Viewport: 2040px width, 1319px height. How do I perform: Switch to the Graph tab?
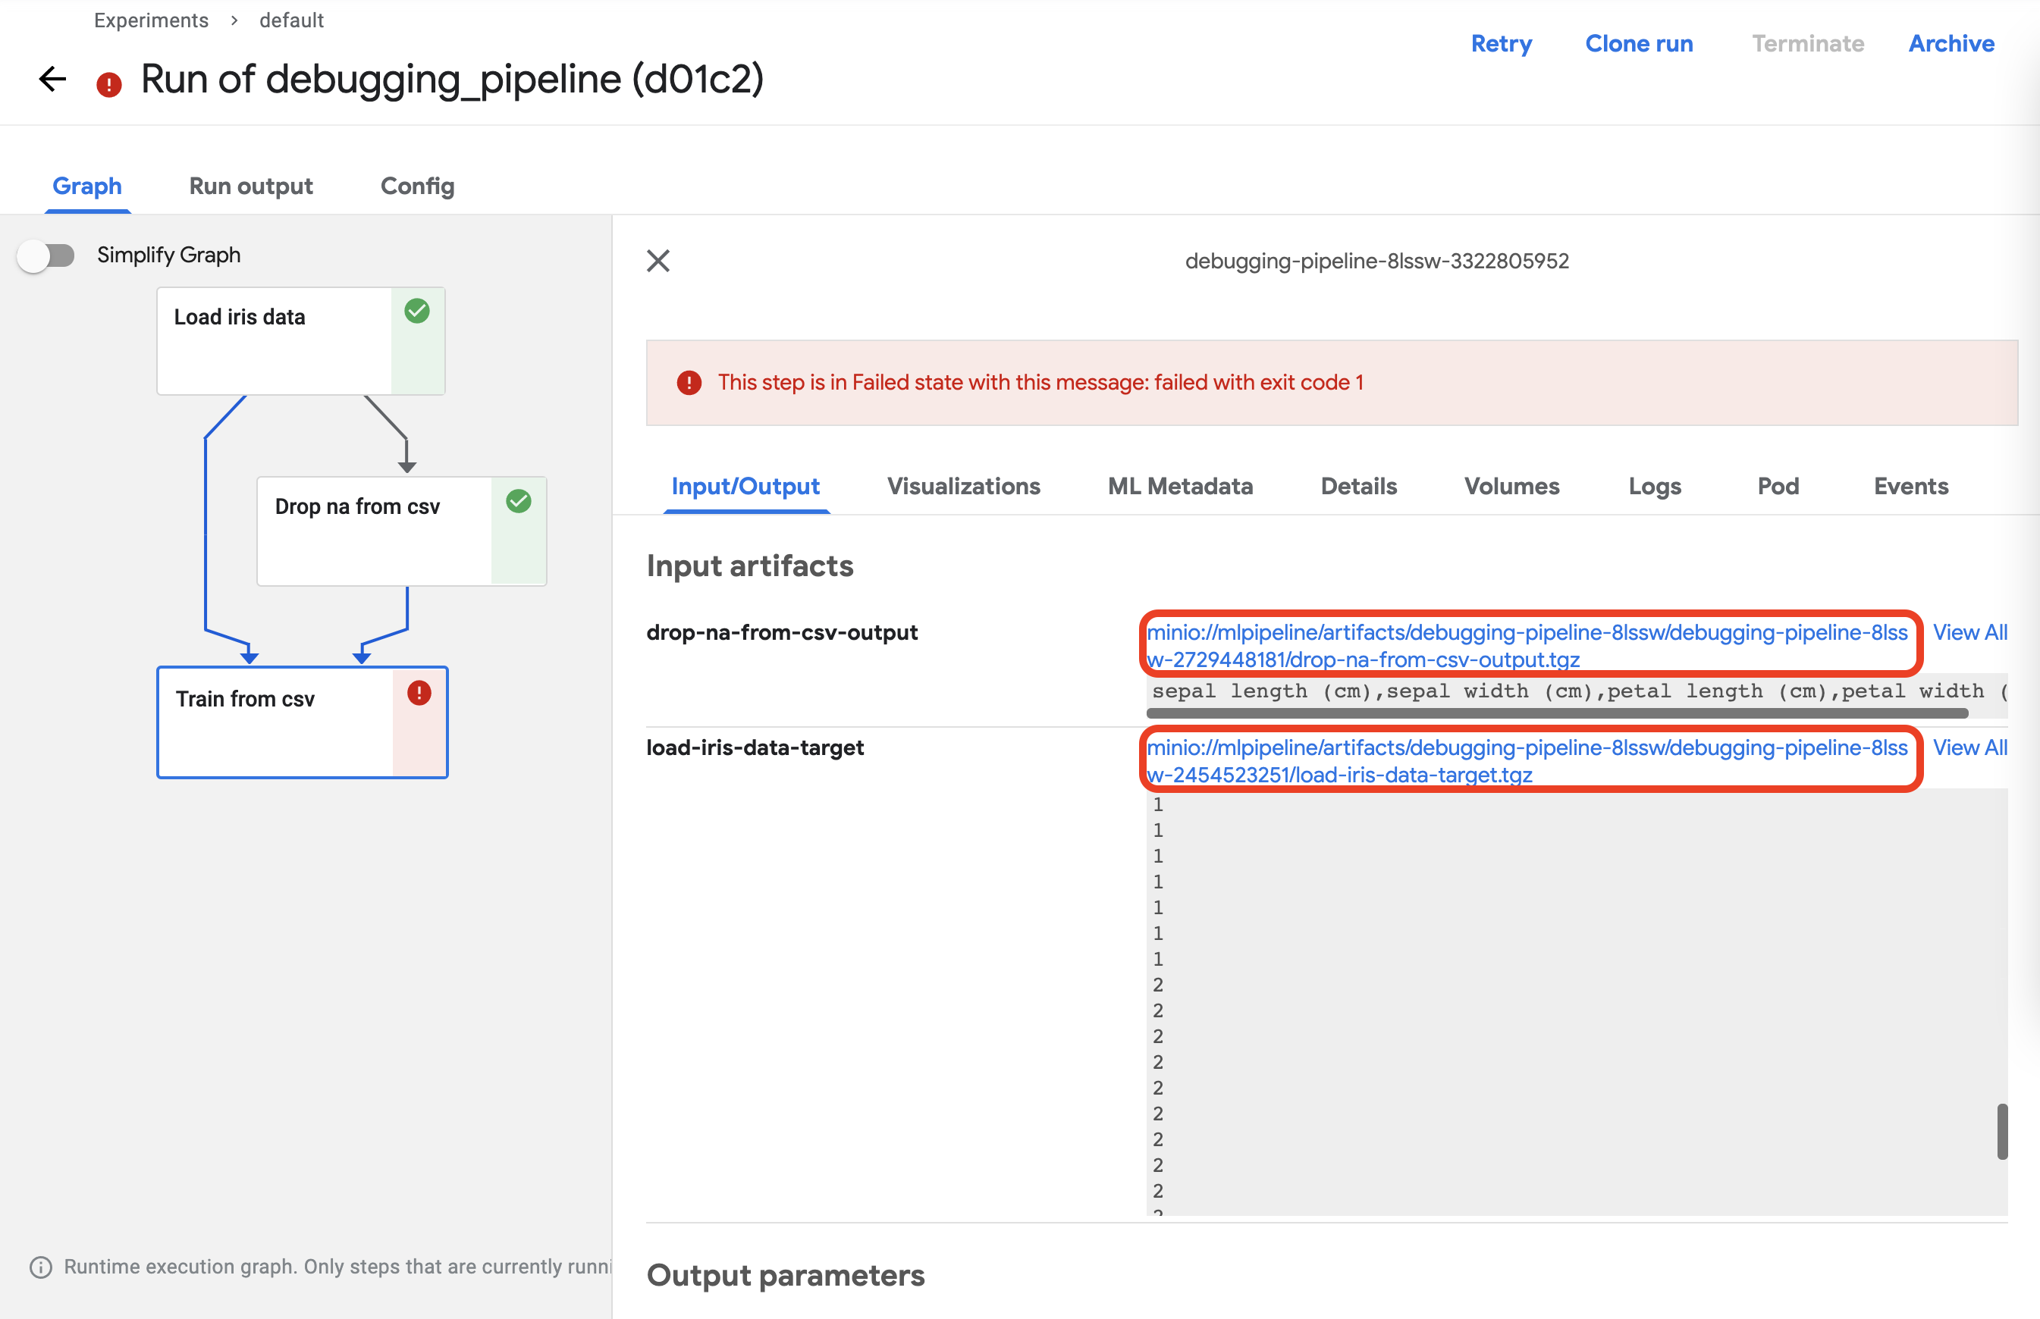(x=87, y=186)
